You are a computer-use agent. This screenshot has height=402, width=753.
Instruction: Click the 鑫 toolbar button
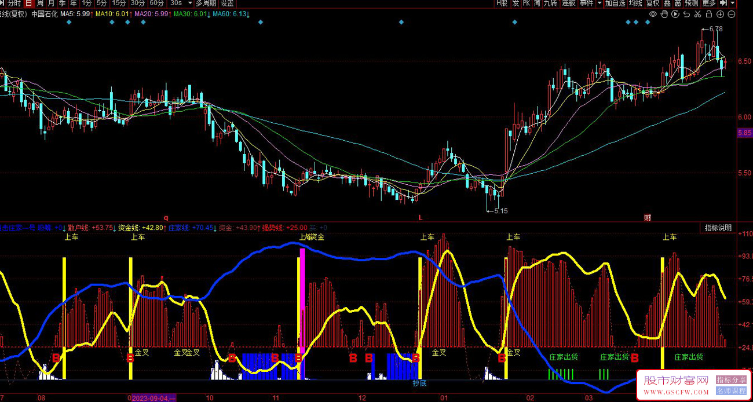(x=668, y=3)
